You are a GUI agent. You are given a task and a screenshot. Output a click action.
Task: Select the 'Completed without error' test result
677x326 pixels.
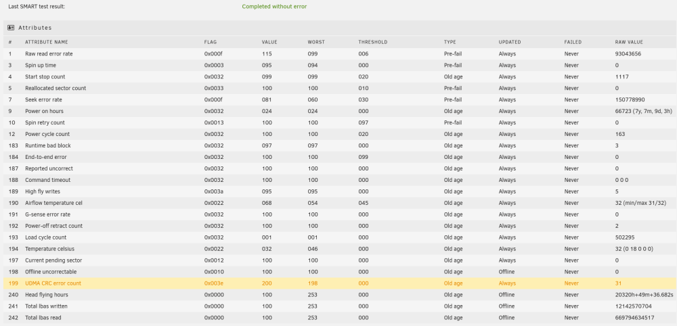coord(274,7)
